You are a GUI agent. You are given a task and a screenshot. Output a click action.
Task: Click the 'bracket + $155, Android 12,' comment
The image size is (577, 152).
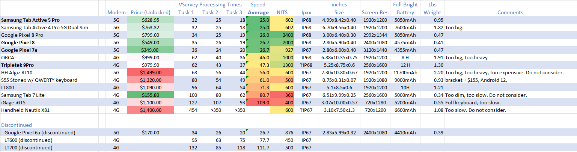pyautogui.click(x=510, y=80)
